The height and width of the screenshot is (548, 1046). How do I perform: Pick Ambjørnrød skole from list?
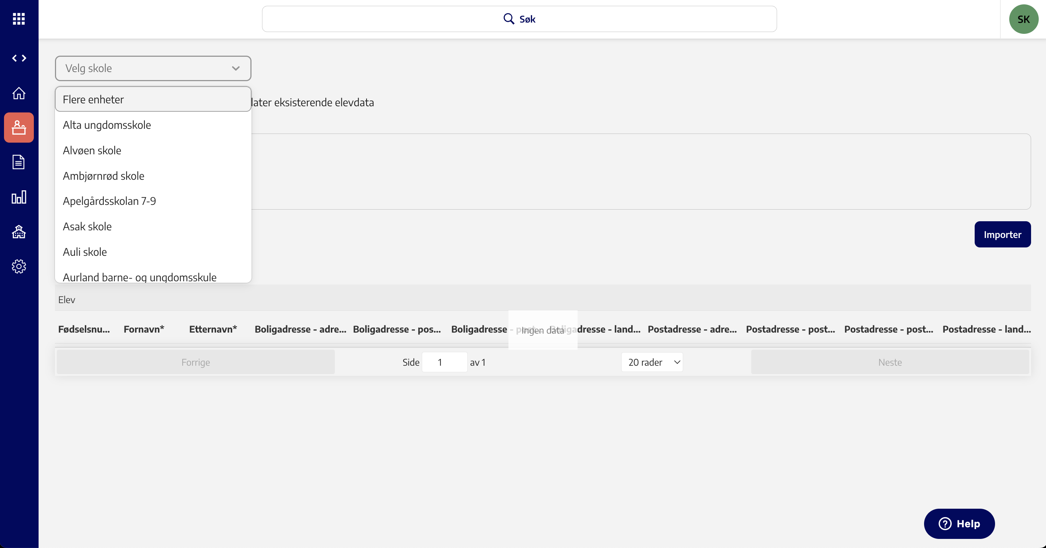103,176
